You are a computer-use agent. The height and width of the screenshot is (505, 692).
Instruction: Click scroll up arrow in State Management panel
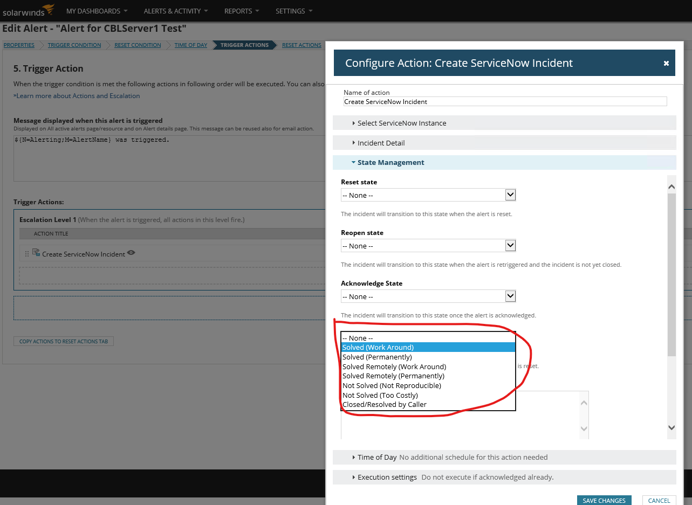(672, 186)
